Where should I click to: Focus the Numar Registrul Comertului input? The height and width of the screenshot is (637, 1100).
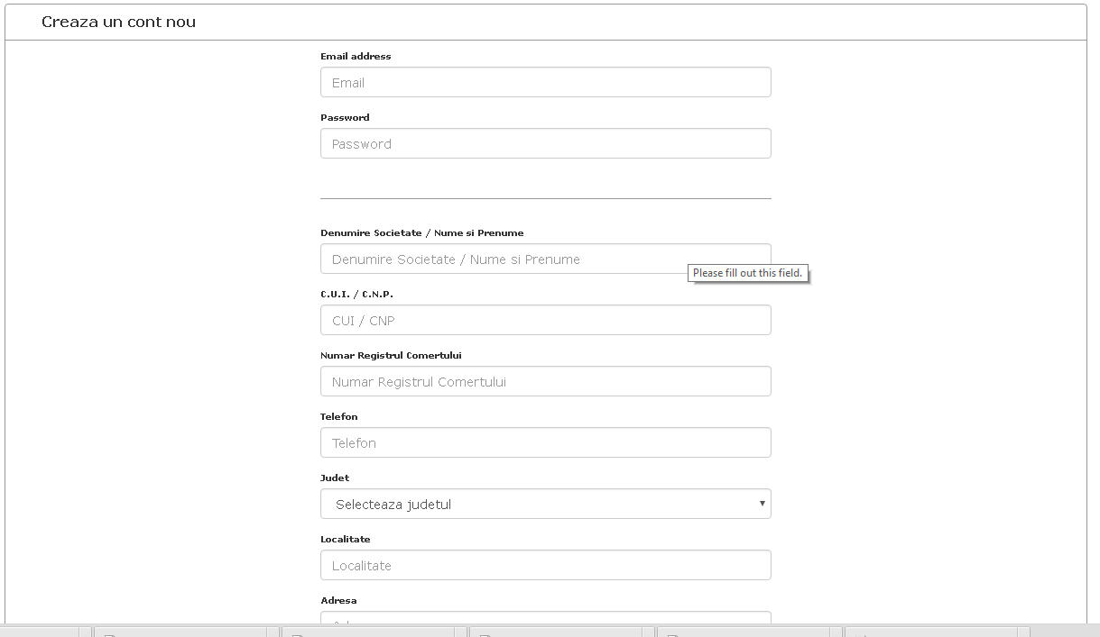[545, 381]
